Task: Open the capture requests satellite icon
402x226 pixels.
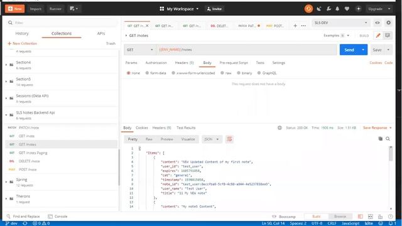Action: point(319,9)
